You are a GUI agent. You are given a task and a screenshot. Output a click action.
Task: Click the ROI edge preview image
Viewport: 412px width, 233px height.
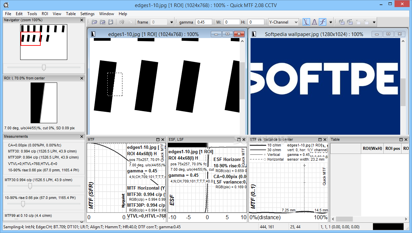pyautogui.click(x=44, y=103)
